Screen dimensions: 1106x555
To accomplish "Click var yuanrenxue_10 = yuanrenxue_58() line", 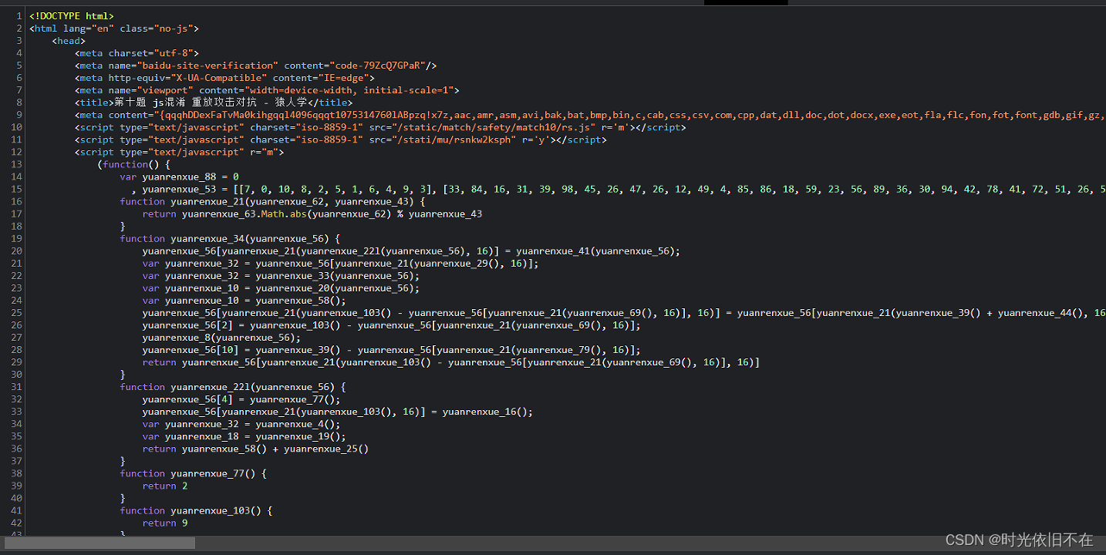I will pyautogui.click(x=244, y=300).
